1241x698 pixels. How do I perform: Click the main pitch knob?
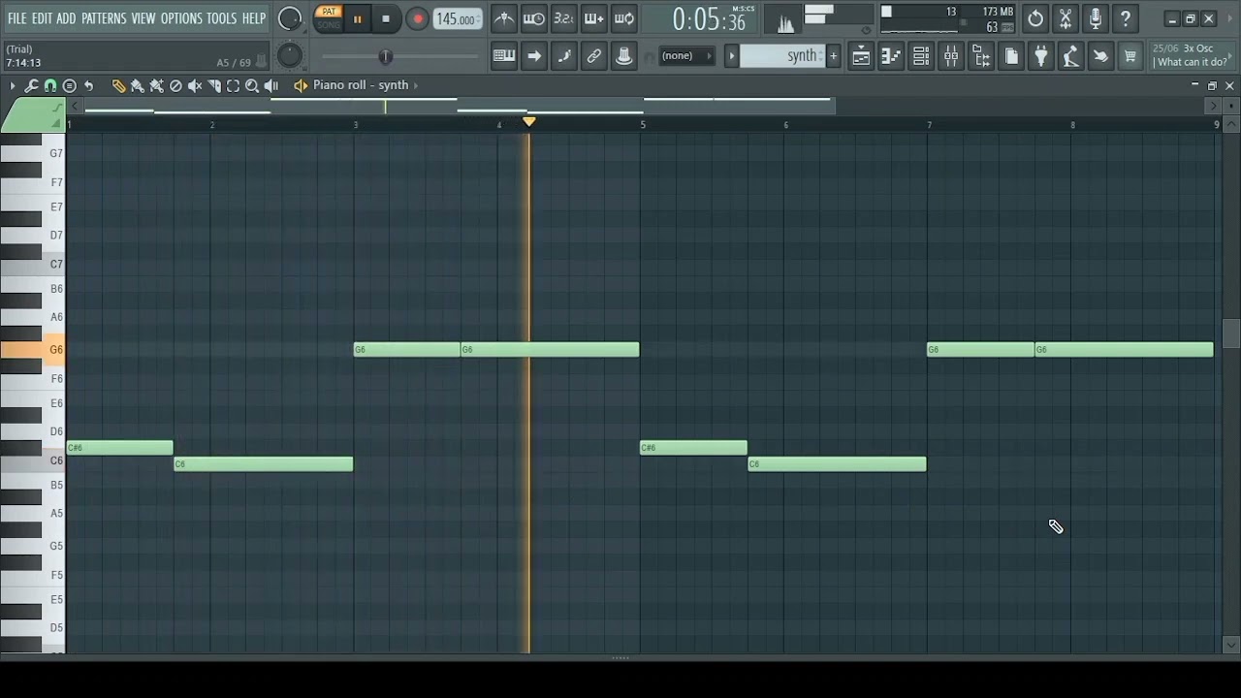(290, 56)
